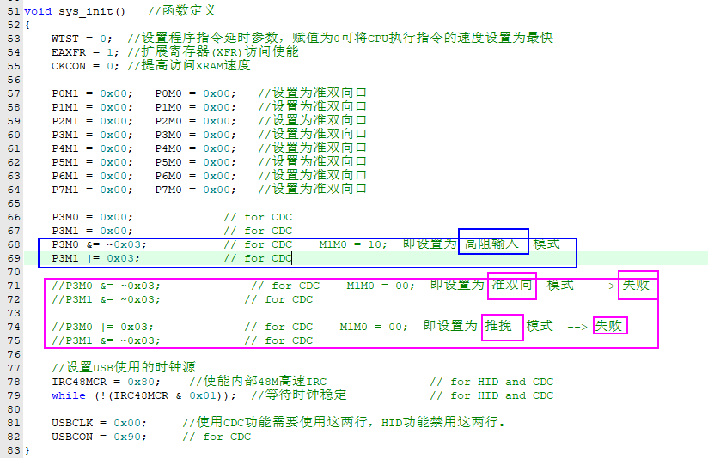Viewport: 708px width, 458px height.
Task: Click the 扩展寄存器(XFR)访问使能 comment
Action: tap(213, 51)
